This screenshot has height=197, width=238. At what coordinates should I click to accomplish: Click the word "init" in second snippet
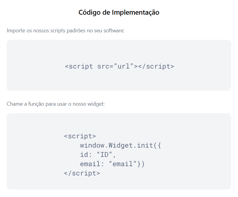coord(145,146)
